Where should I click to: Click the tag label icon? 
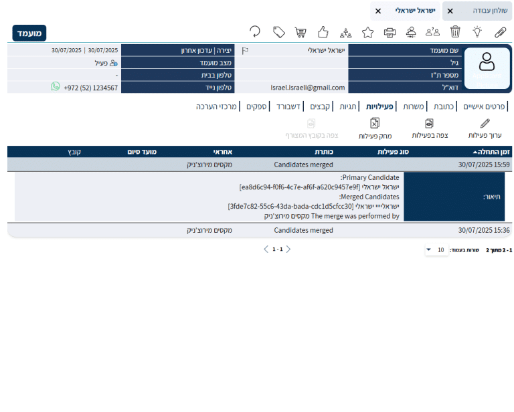tap(279, 32)
